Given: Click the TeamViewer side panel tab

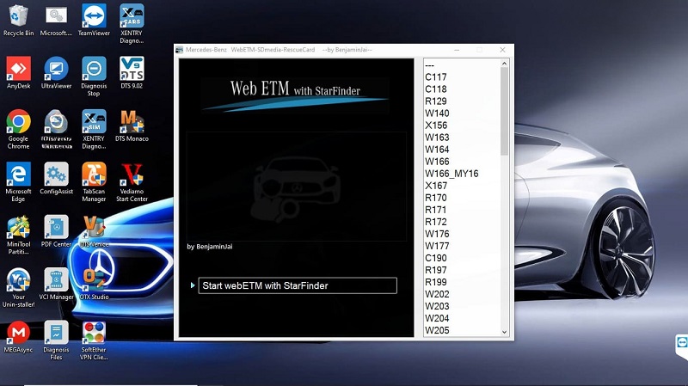Looking at the screenshot, I should [682, 345].
